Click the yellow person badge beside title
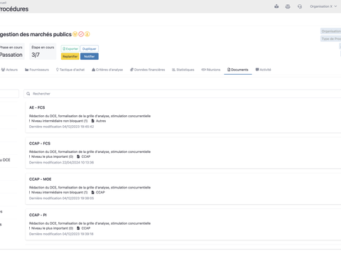 coord(87,34)
